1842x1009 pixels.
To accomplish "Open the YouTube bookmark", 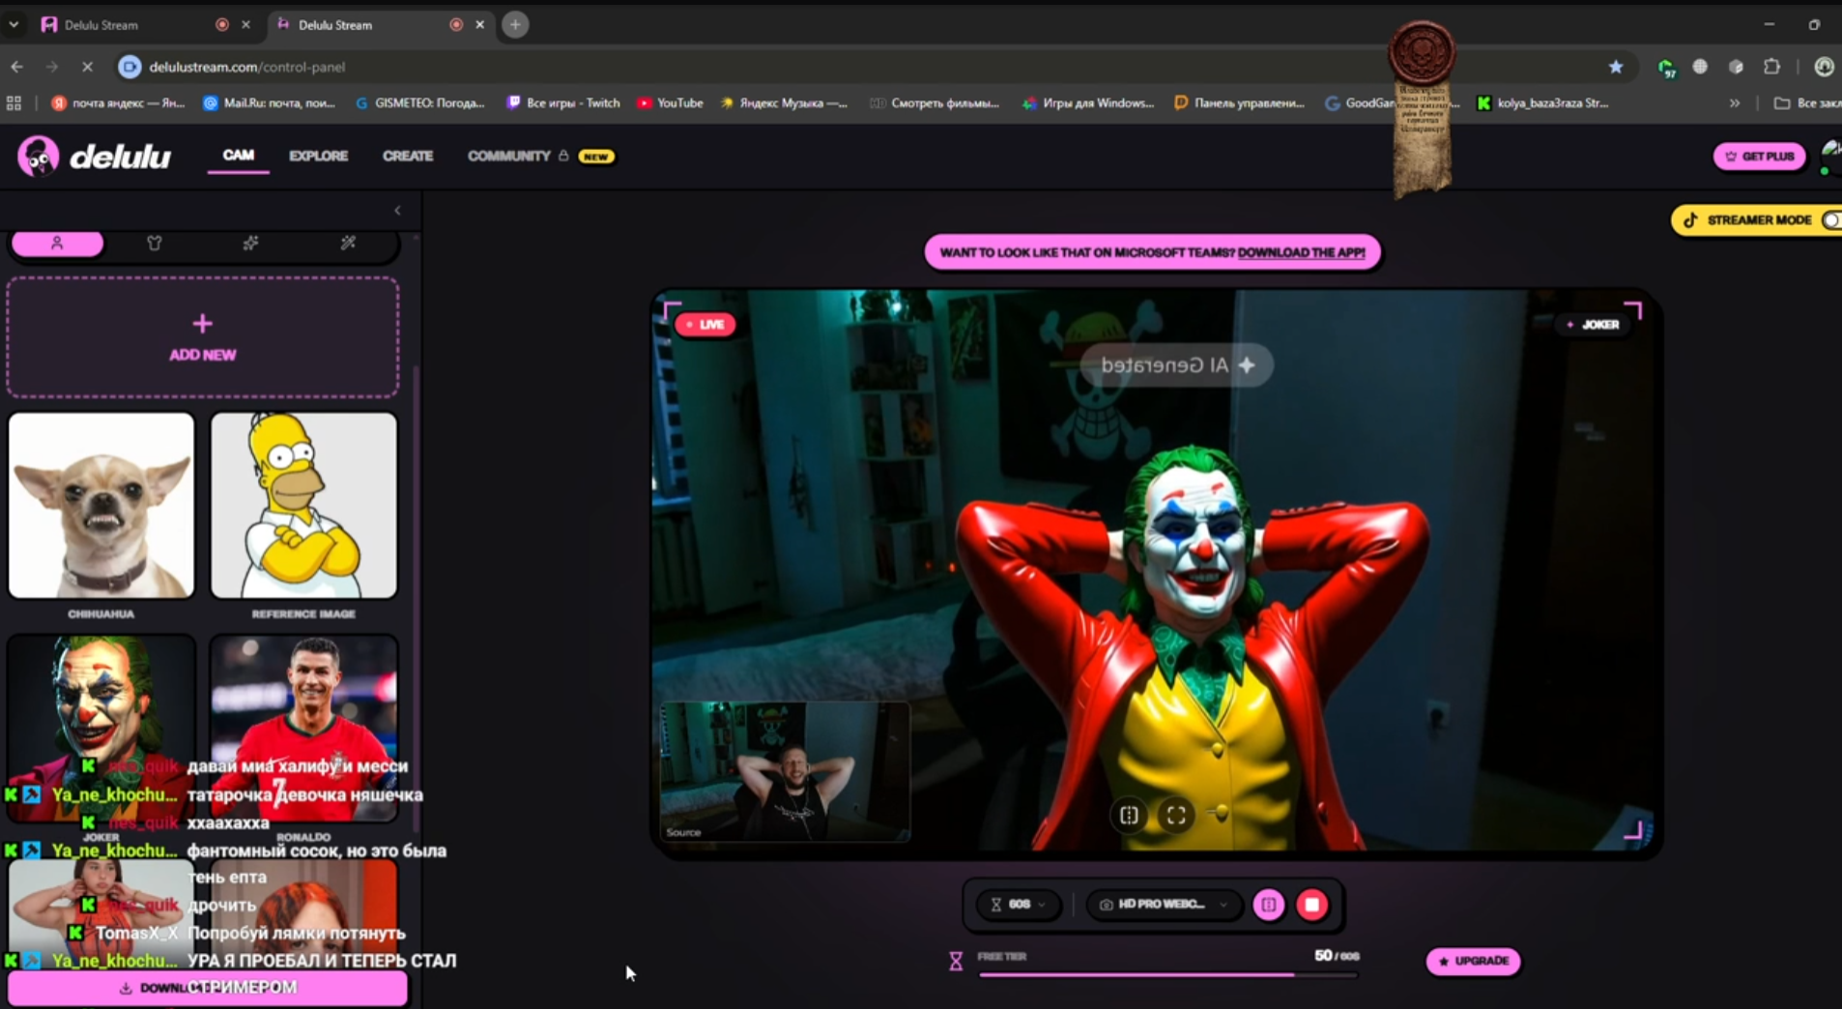I will pyautogui.click(x=670, y=103).
